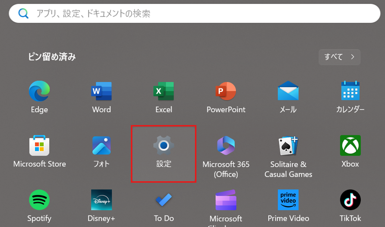Open PowerPoint
This screenshot has height=227, width=385.
point(225,95)
